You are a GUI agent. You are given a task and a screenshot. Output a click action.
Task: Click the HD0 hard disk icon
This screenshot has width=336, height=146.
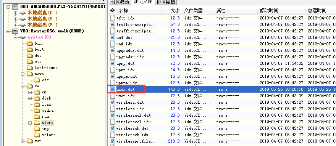click(x=15, y=7)
